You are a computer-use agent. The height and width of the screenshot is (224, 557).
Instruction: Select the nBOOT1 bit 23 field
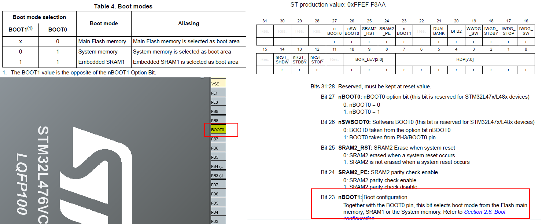click(x=404, y=31)
